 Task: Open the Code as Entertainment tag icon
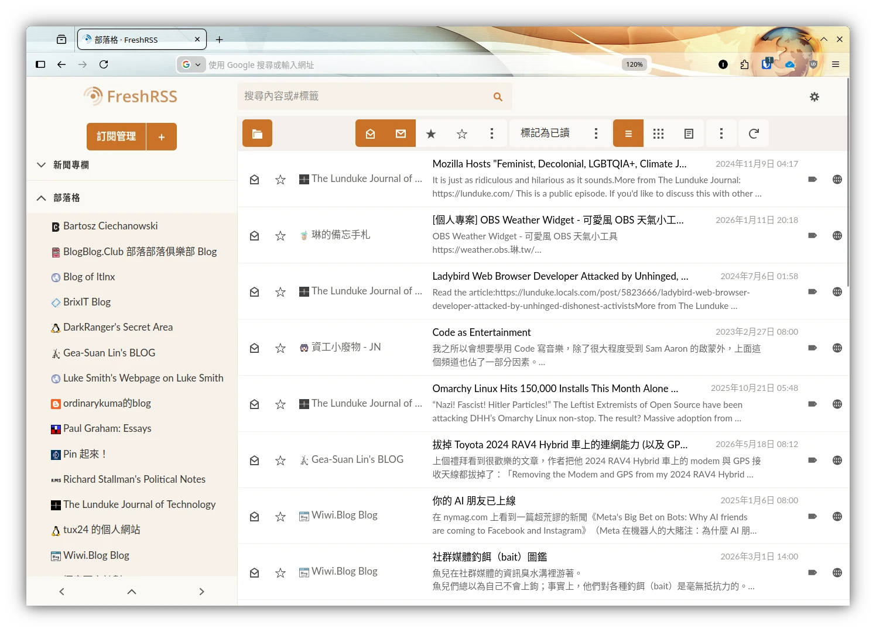(812, 348)
